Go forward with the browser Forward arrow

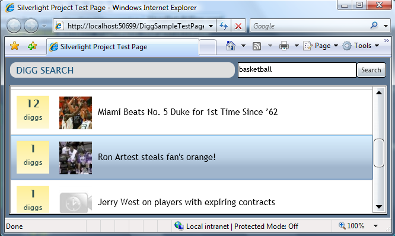[31, 25]
